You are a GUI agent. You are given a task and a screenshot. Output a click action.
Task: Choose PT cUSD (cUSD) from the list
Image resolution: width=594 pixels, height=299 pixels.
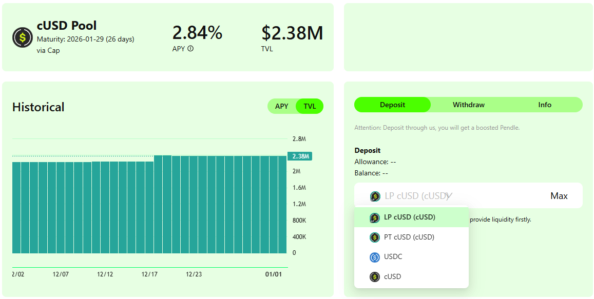coord(411,237)
